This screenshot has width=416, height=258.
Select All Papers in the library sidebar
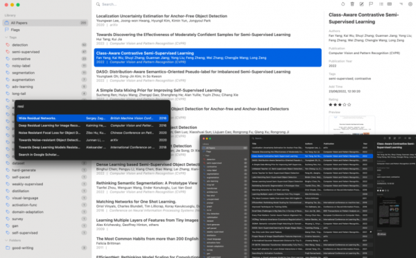(x=45, y=23)
